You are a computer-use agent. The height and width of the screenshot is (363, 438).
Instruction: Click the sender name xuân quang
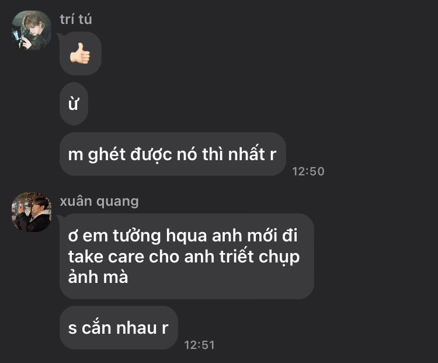(99, 201)
